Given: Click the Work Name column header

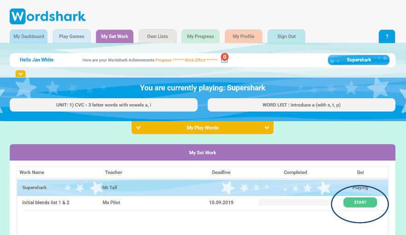Looking at the screenshot, I should click(x=32, y=173).
